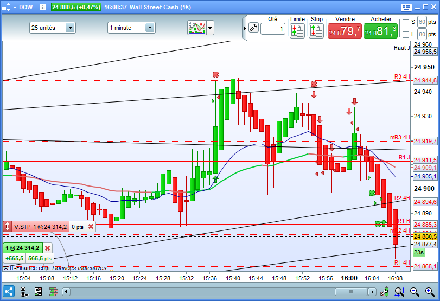Click the horizontal scrollbar thumb

[x=351, y=292]
